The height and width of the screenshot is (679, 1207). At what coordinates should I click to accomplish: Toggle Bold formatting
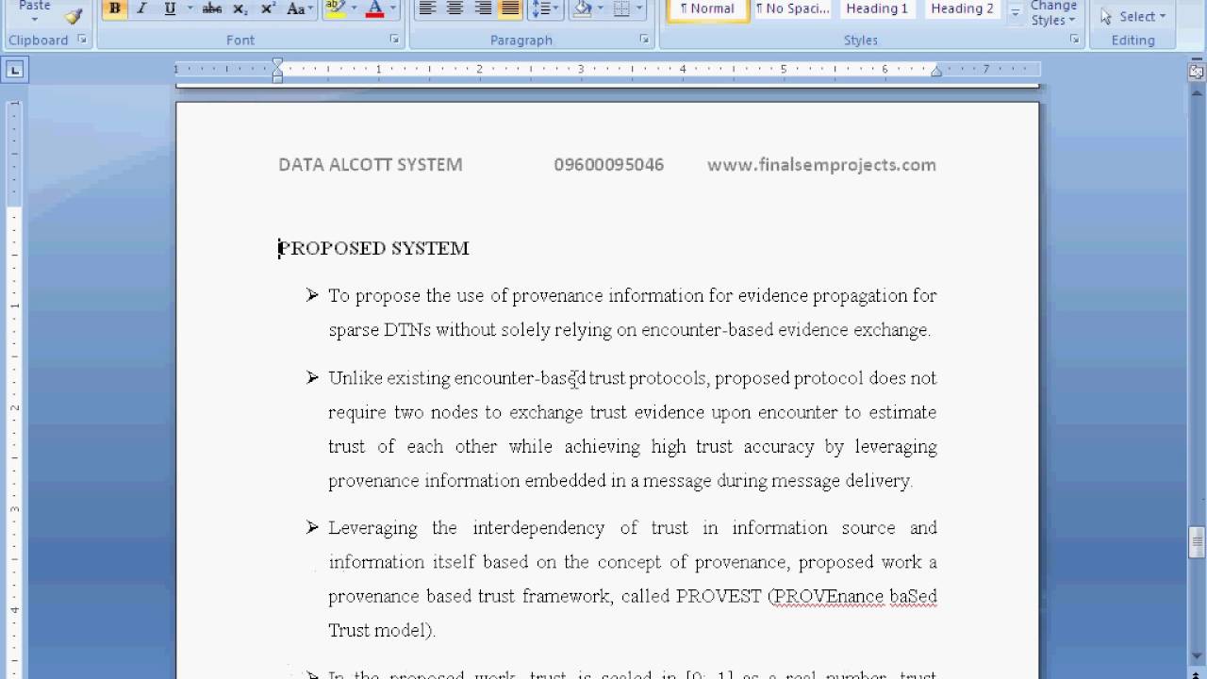point(114,9)
